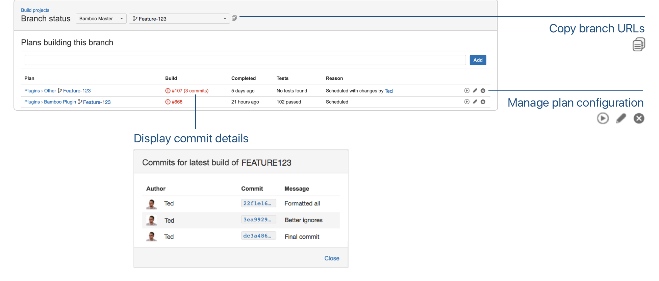Click the Author column header in dialog

(156, 189)
